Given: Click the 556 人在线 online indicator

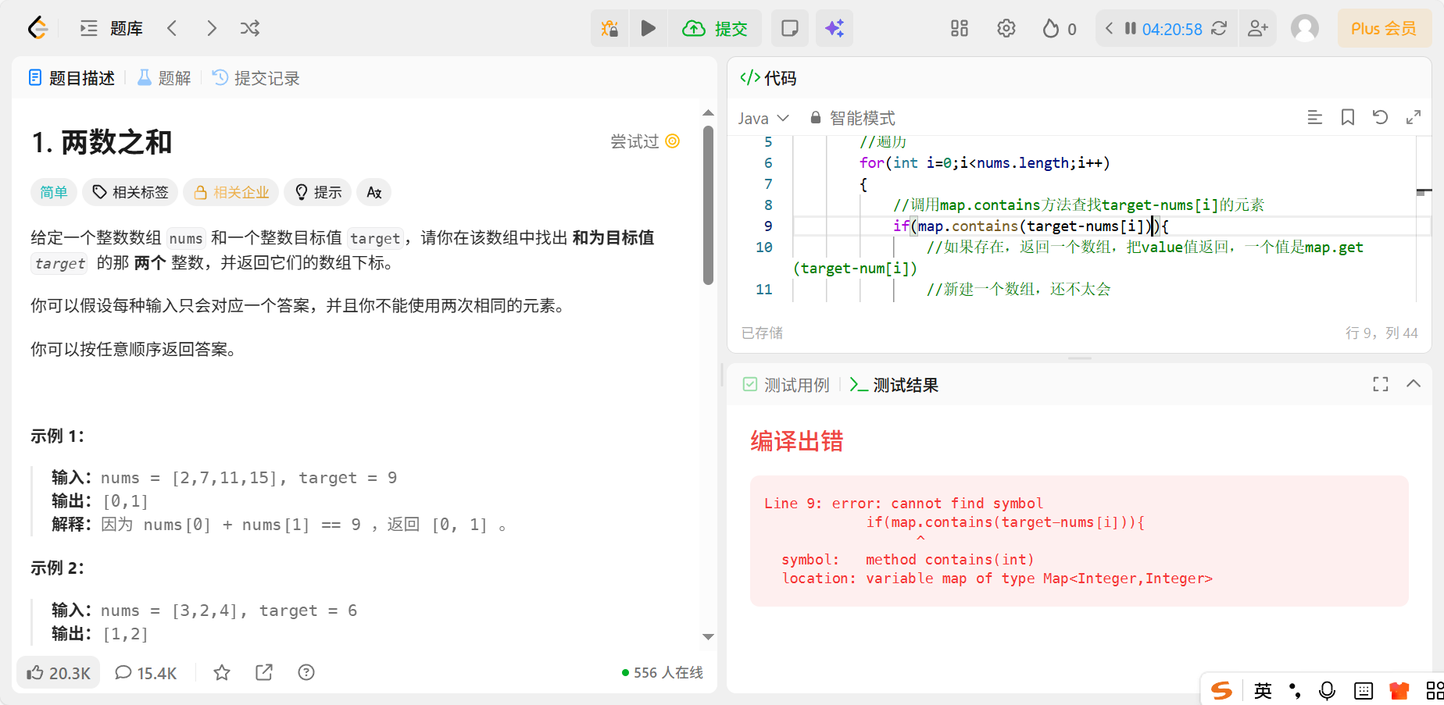Looking at the screenshot, I should [x=662, y=672].
